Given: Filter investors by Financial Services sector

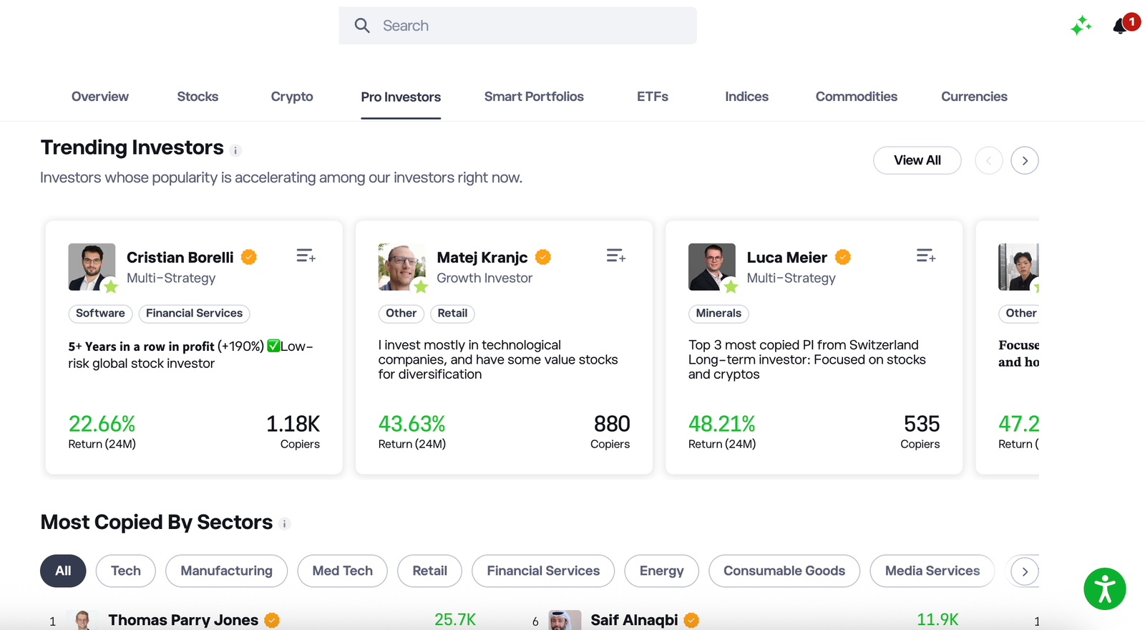Looking at the screenshot, I should pos(543,571).
